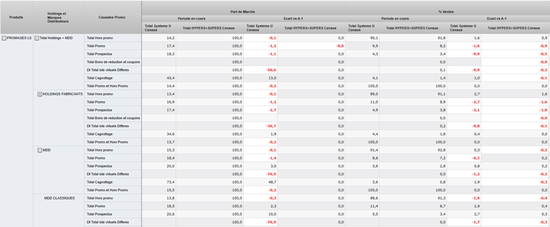Click the cell showing 88,6
Viewport: 550px width, 227px height.
362,198
